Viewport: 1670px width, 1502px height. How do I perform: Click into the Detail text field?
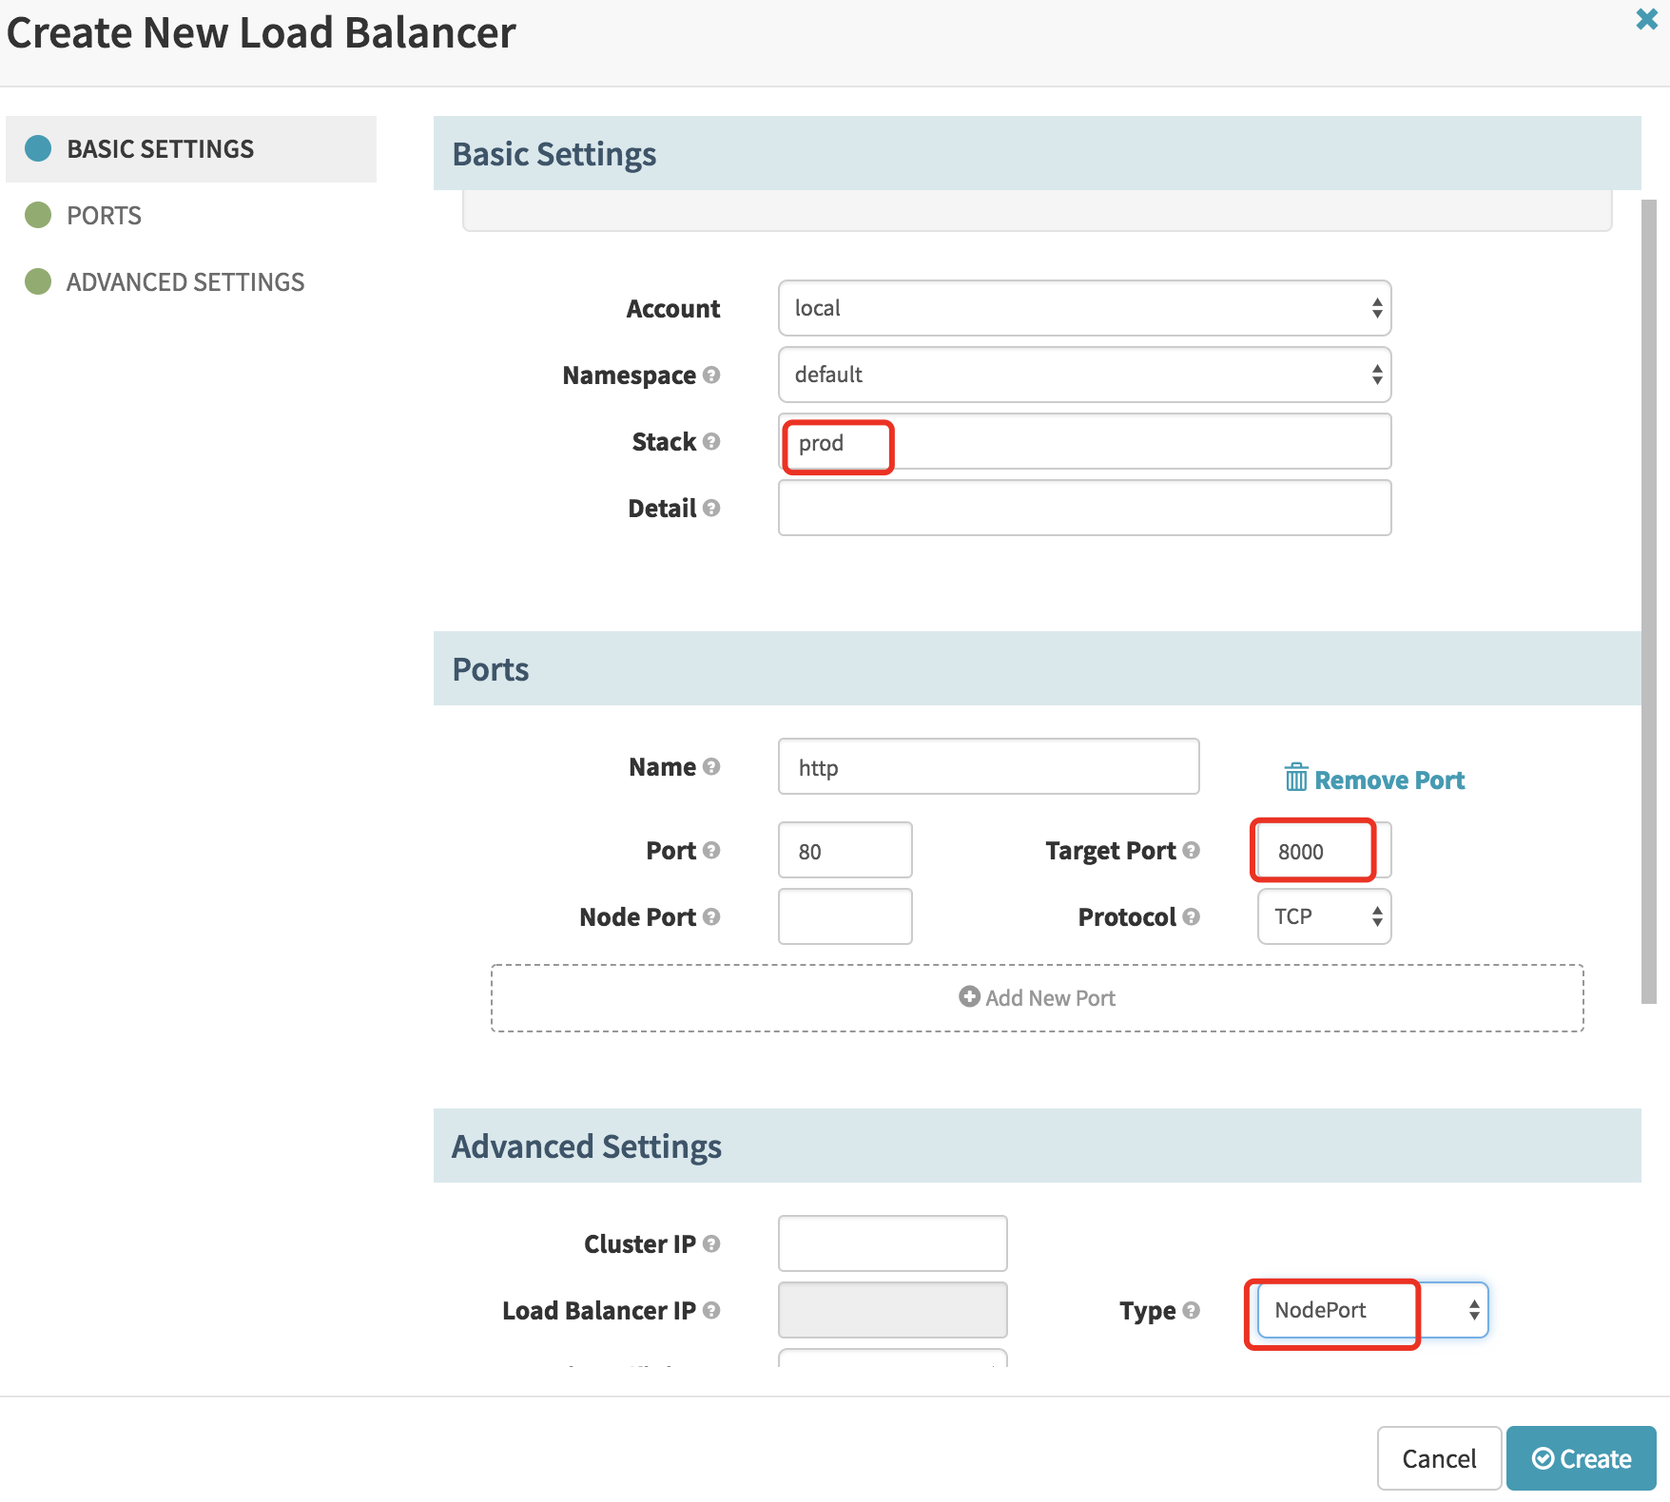coord(1084,508)
